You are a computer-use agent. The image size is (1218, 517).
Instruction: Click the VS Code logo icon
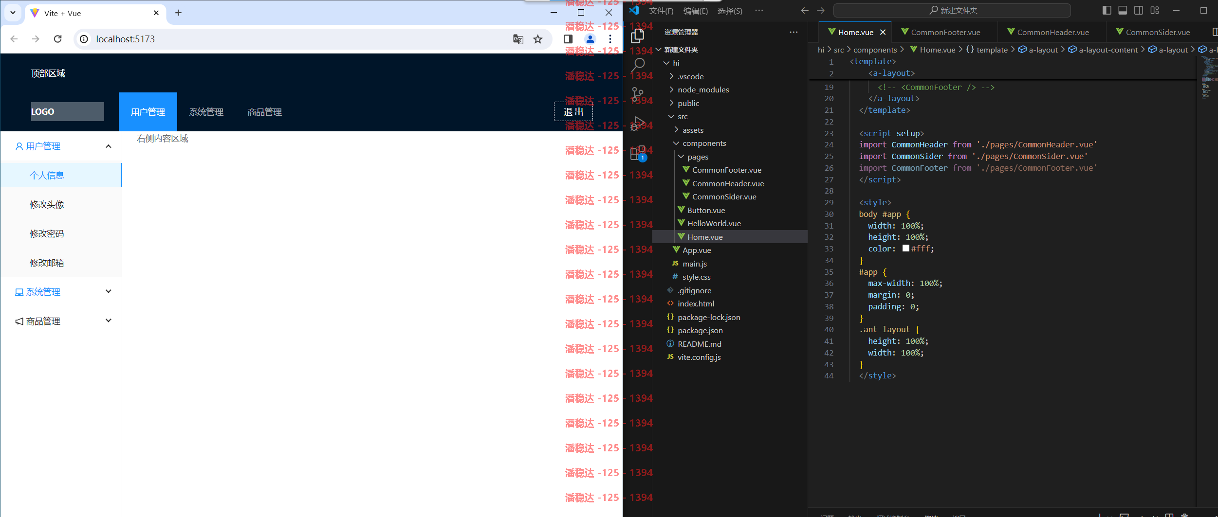[x=634, y=10]
